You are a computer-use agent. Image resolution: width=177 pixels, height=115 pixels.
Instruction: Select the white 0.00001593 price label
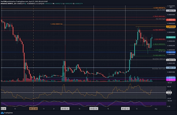click(x=171, y=60)
